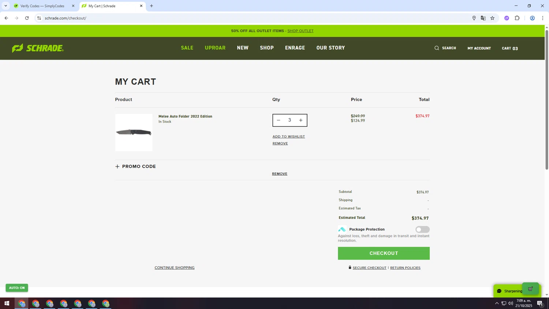Decrease quantity with minus button

279,120
